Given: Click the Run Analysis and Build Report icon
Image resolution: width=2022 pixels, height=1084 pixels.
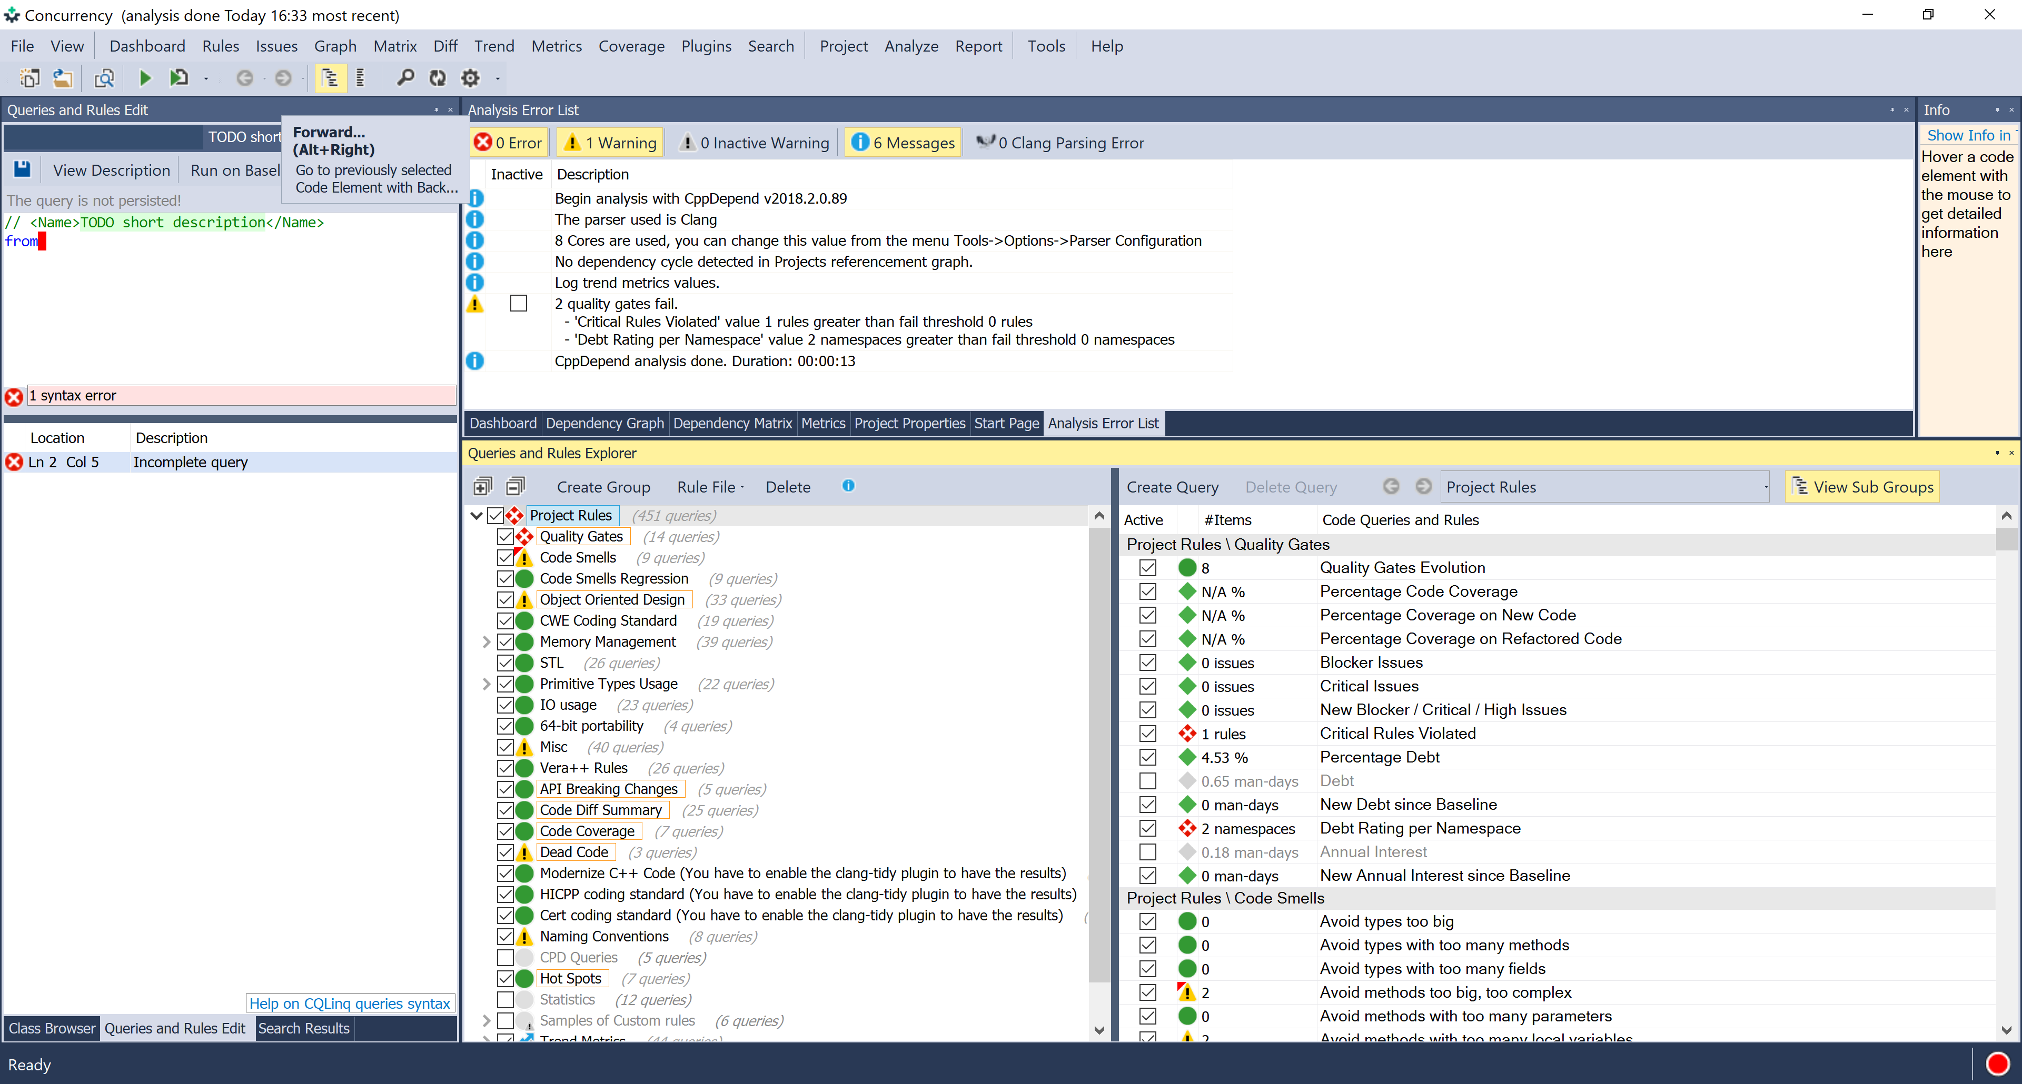Looking at the screenshot, I should [x=179, y=78].
